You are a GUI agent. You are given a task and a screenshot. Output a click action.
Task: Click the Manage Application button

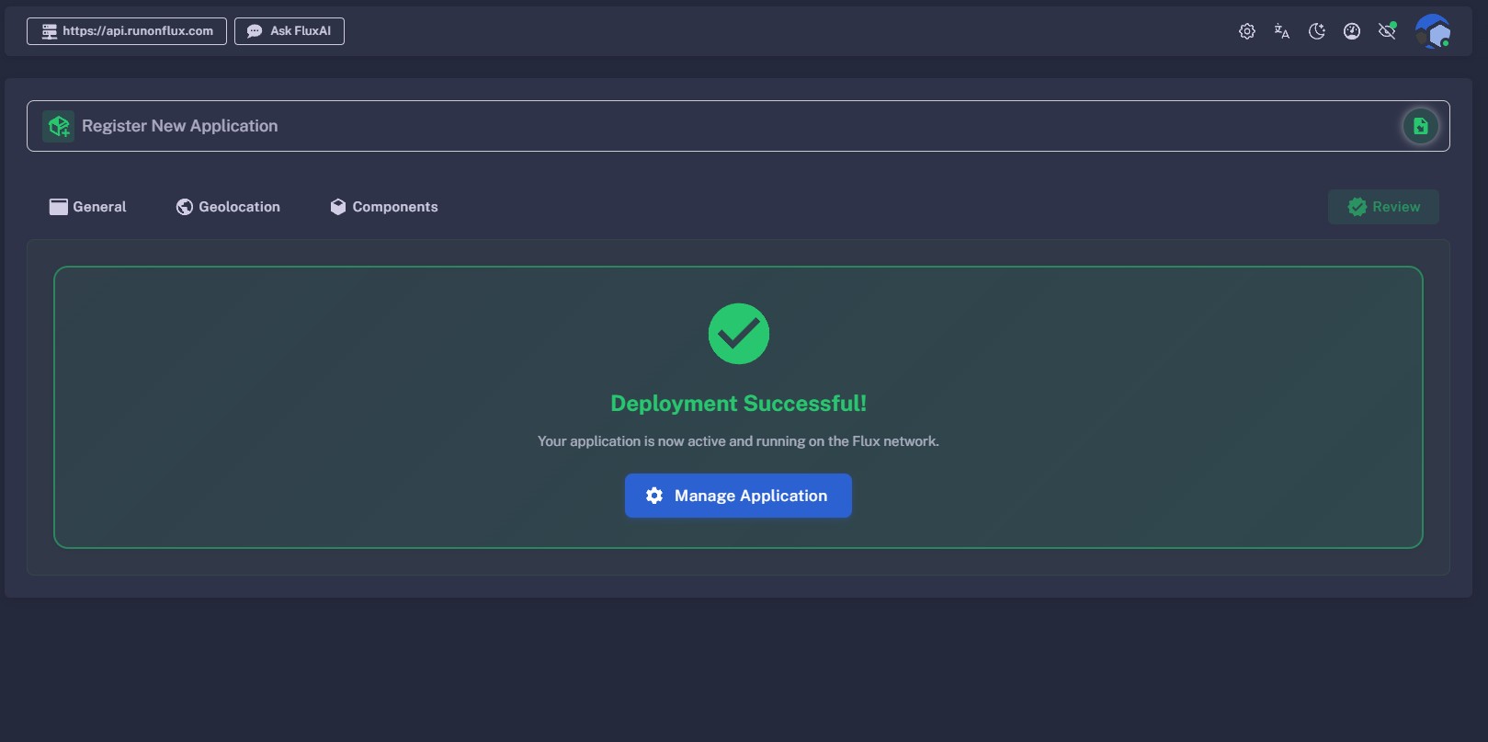(x=738, y=496)
